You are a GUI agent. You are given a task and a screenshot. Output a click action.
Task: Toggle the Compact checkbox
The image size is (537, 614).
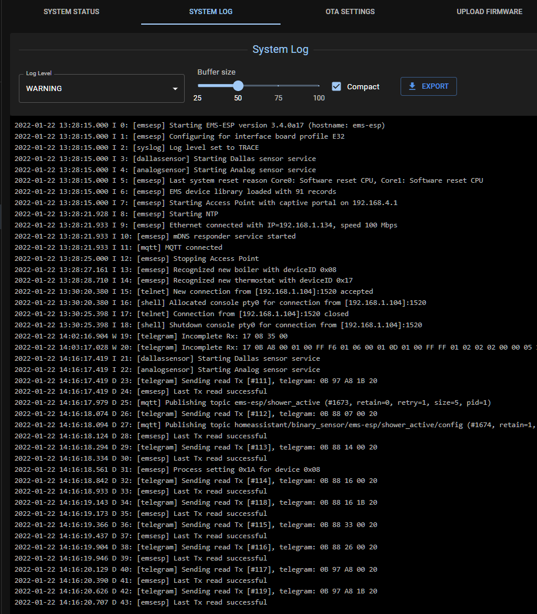(336, 86)
